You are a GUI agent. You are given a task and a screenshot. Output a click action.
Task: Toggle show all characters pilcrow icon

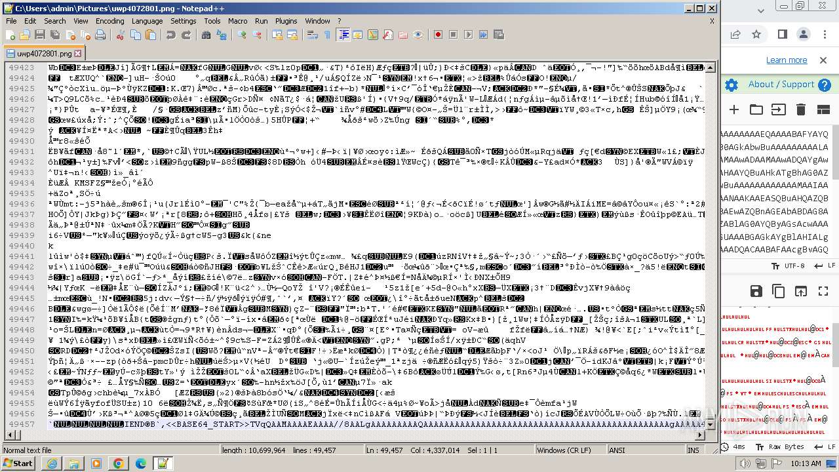pyautogui.click(x=328, y=35)
